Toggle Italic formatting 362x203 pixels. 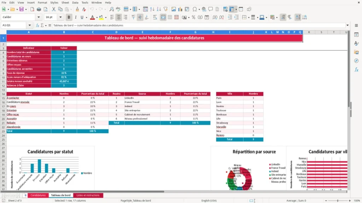coord(76,17)
